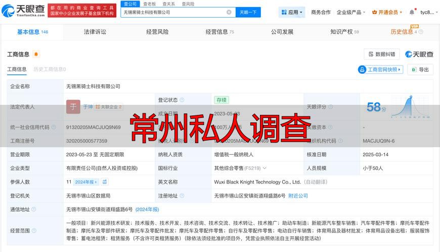This screenshot has width=440, height=252.
Task: Switch to the 法律诉讼 tab
Action: tap(95, 32)
